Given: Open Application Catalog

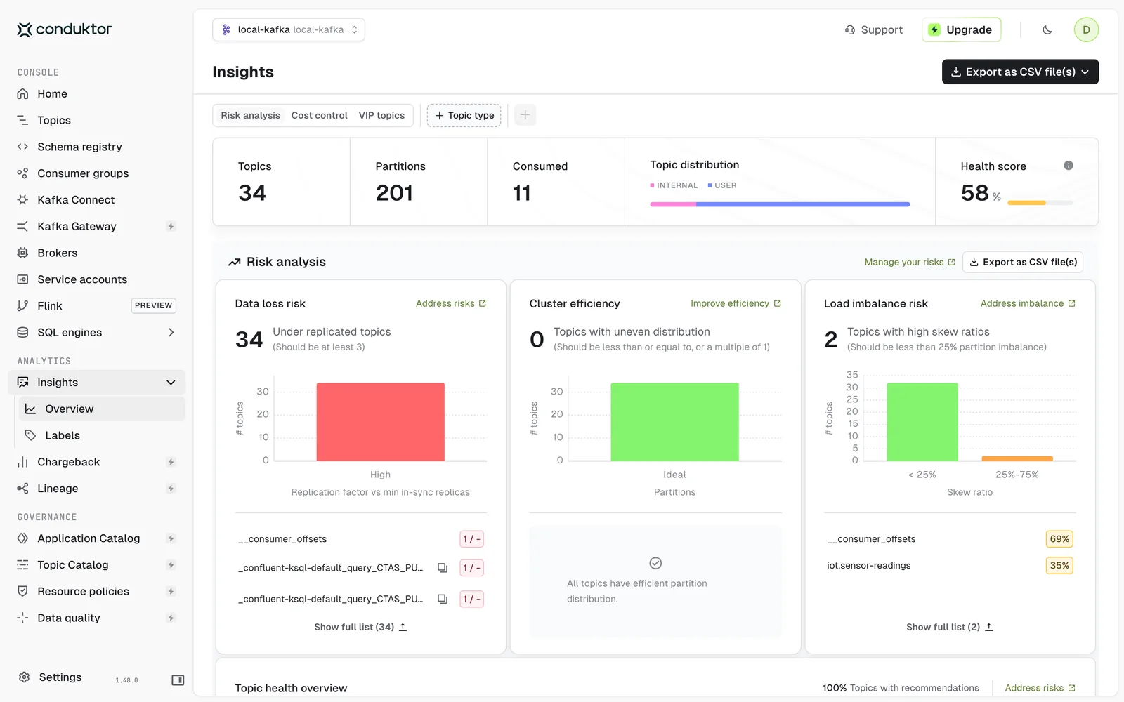Looking at the screenshot, I should tap(97, 538).
